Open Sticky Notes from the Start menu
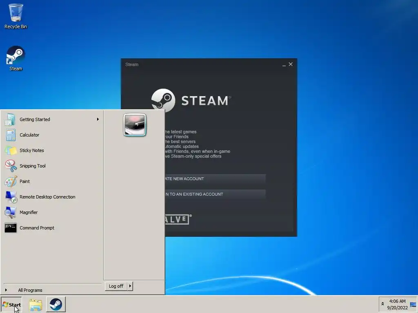Viewport: 418px width, 313px height. click(52, 150)
